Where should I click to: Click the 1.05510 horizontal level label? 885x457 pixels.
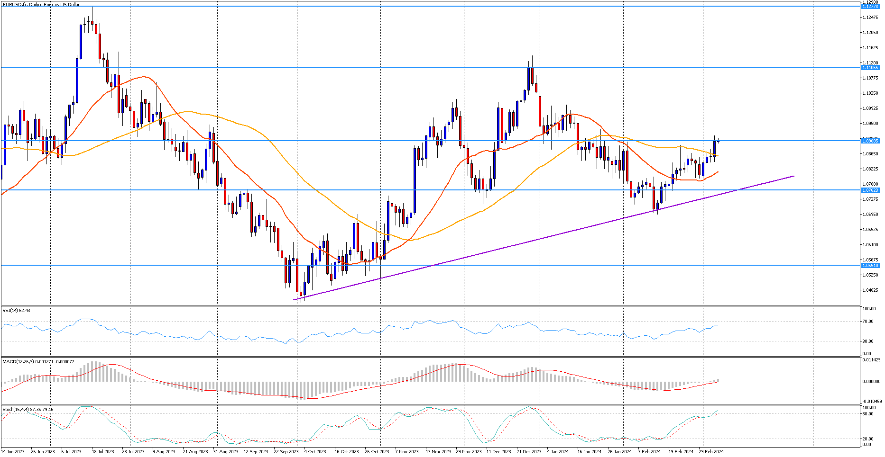[x=870, y=266]
